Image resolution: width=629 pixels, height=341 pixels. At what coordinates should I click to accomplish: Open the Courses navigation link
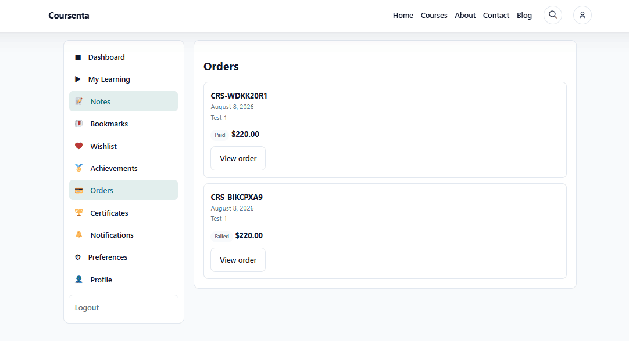point(434,15)
